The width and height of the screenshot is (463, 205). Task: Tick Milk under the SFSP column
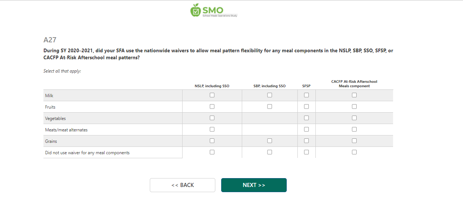307,95
